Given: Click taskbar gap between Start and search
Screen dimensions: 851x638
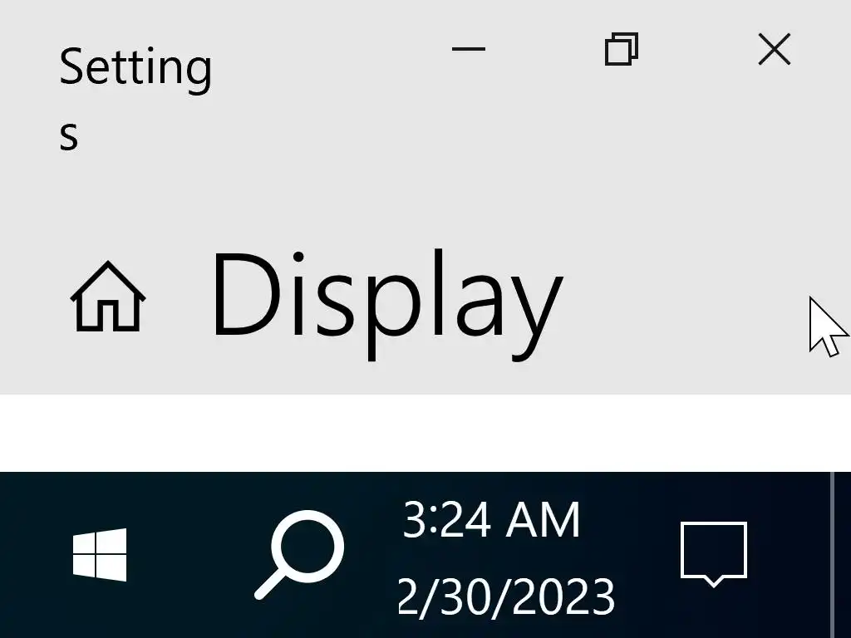Looking at the screenshot, I should point(190,554).
